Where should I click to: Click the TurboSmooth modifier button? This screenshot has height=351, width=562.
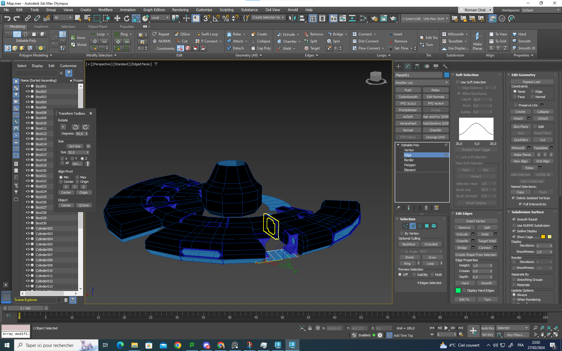[408, 97]
